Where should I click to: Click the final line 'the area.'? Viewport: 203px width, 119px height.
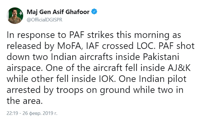25,101
